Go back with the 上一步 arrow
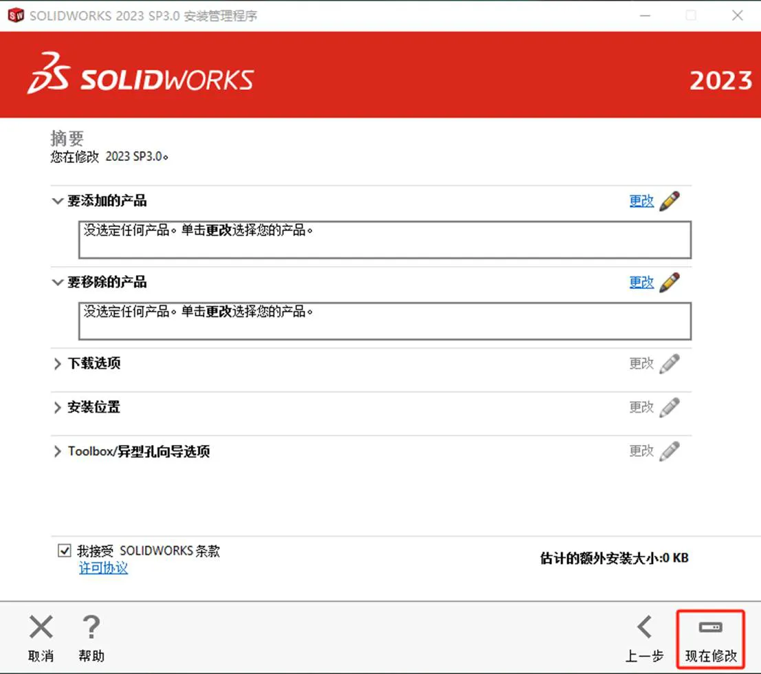761x674 pixels. (645, 627)
